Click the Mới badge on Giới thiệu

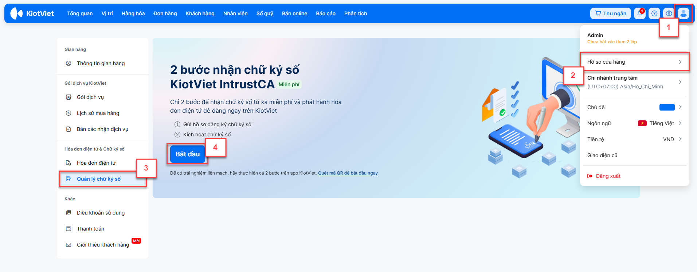(136, 241)
